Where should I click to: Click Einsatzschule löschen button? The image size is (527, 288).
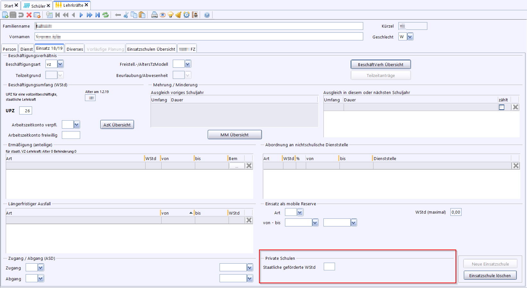pyautogui.click(x=490, y=275)
